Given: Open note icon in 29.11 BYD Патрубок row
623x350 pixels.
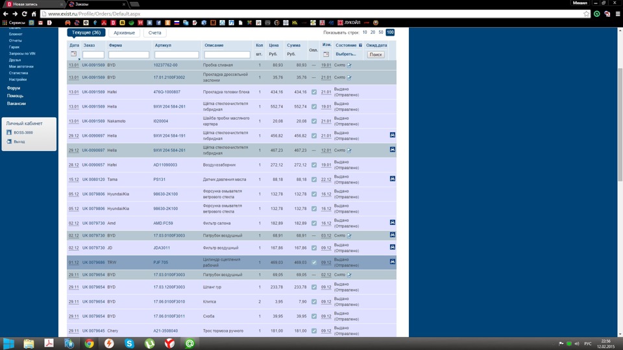Looking at the screenshot, I should (x=349, y=275).
